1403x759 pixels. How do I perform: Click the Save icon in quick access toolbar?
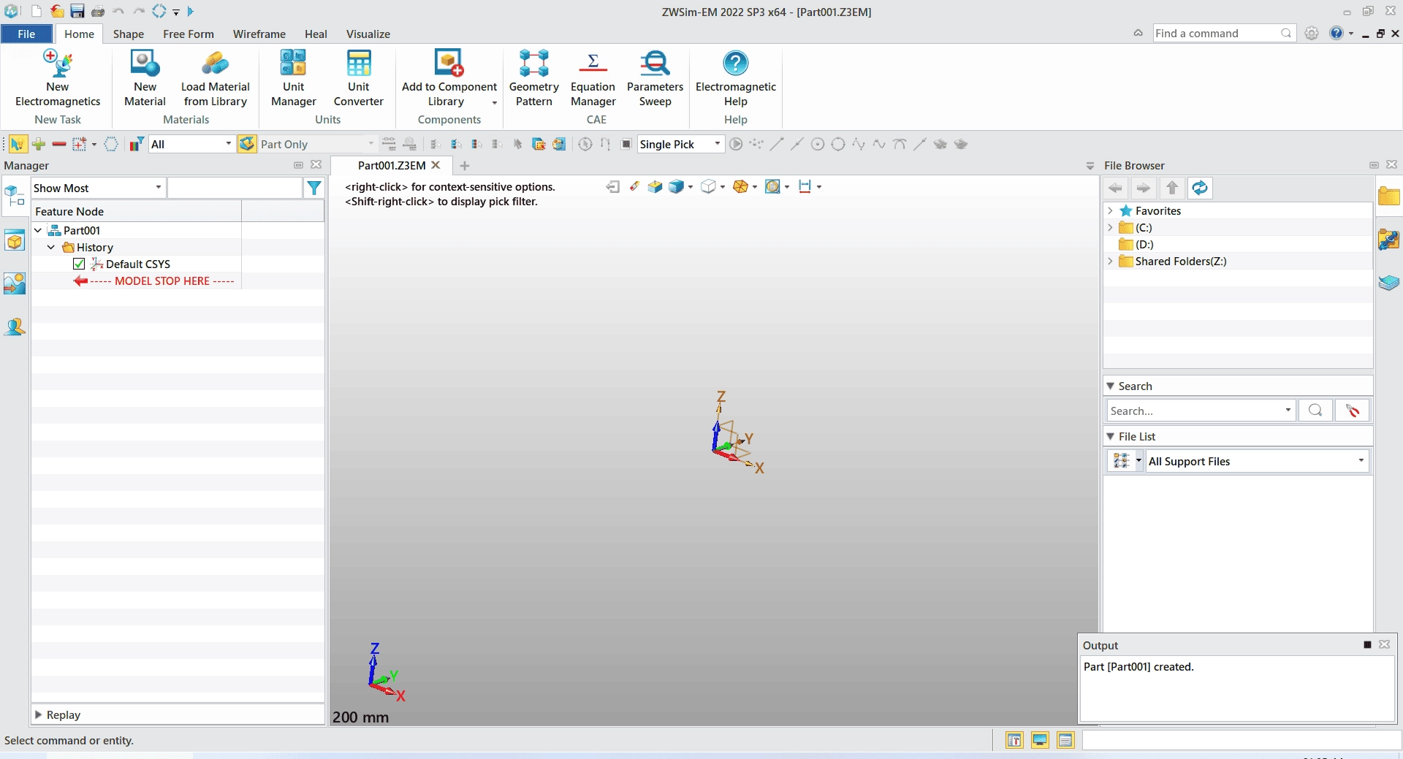tap(77, 12)
